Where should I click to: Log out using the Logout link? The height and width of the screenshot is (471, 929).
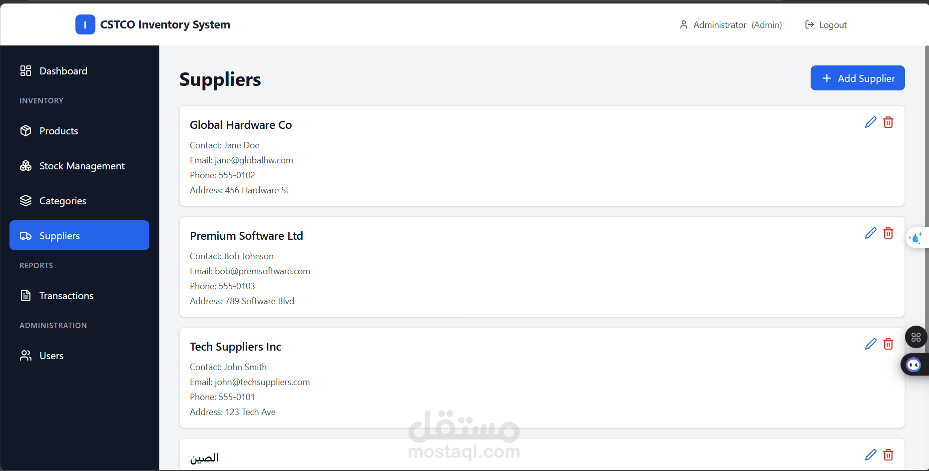[x=826, y=25]
